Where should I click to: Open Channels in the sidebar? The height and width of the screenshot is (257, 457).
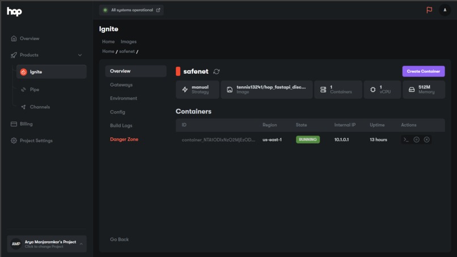click(x=40, y=107)
